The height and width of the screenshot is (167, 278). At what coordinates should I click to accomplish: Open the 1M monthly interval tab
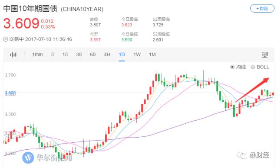tap(152, 55)
